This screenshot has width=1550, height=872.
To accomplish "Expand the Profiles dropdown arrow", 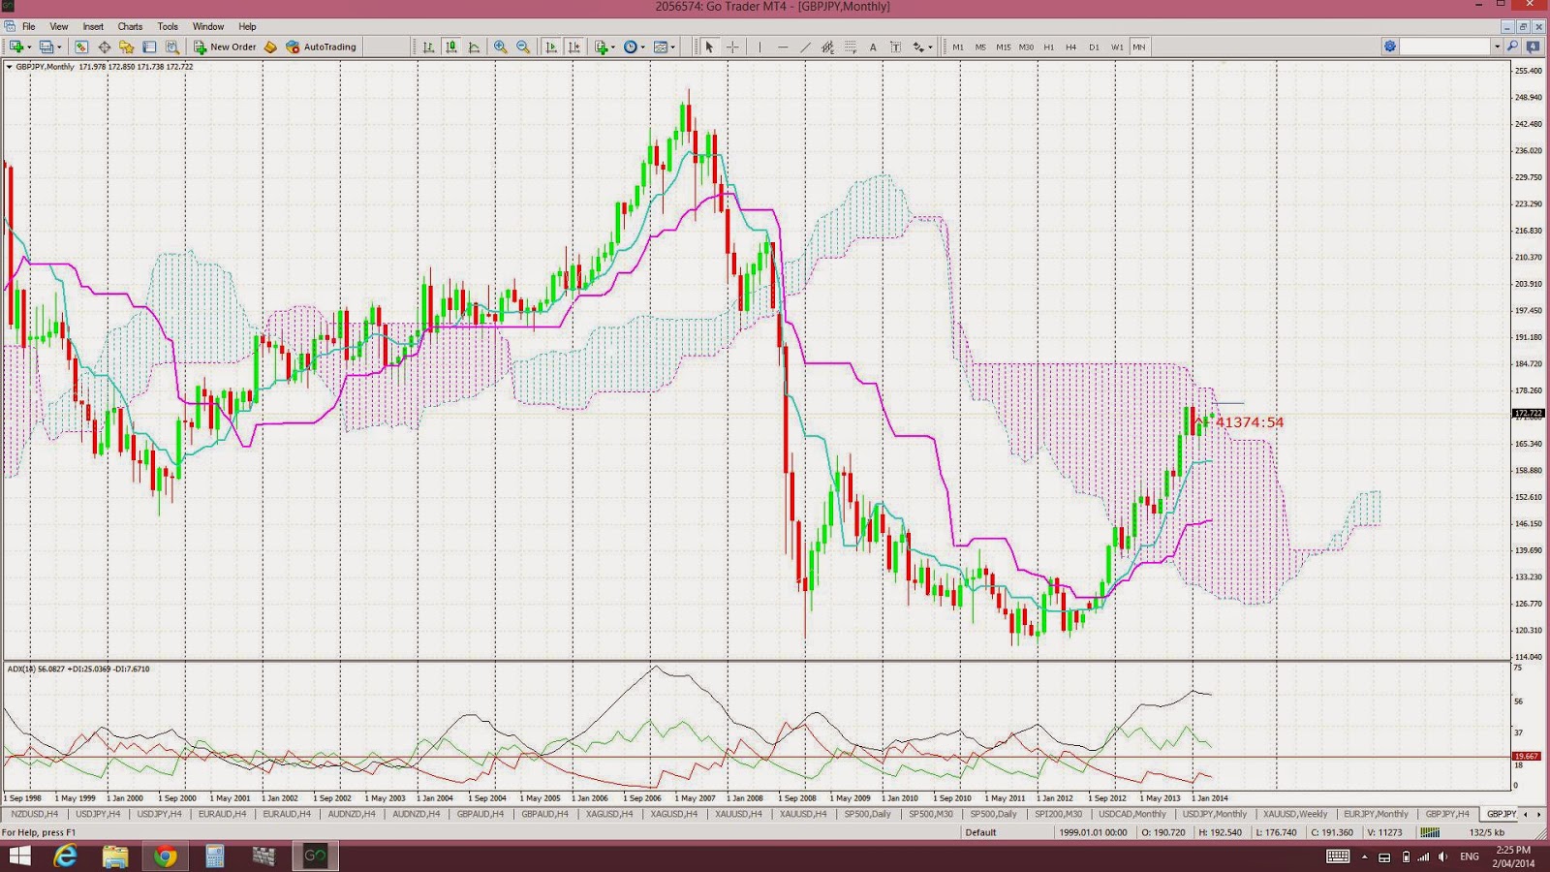I will click(58, 47).
